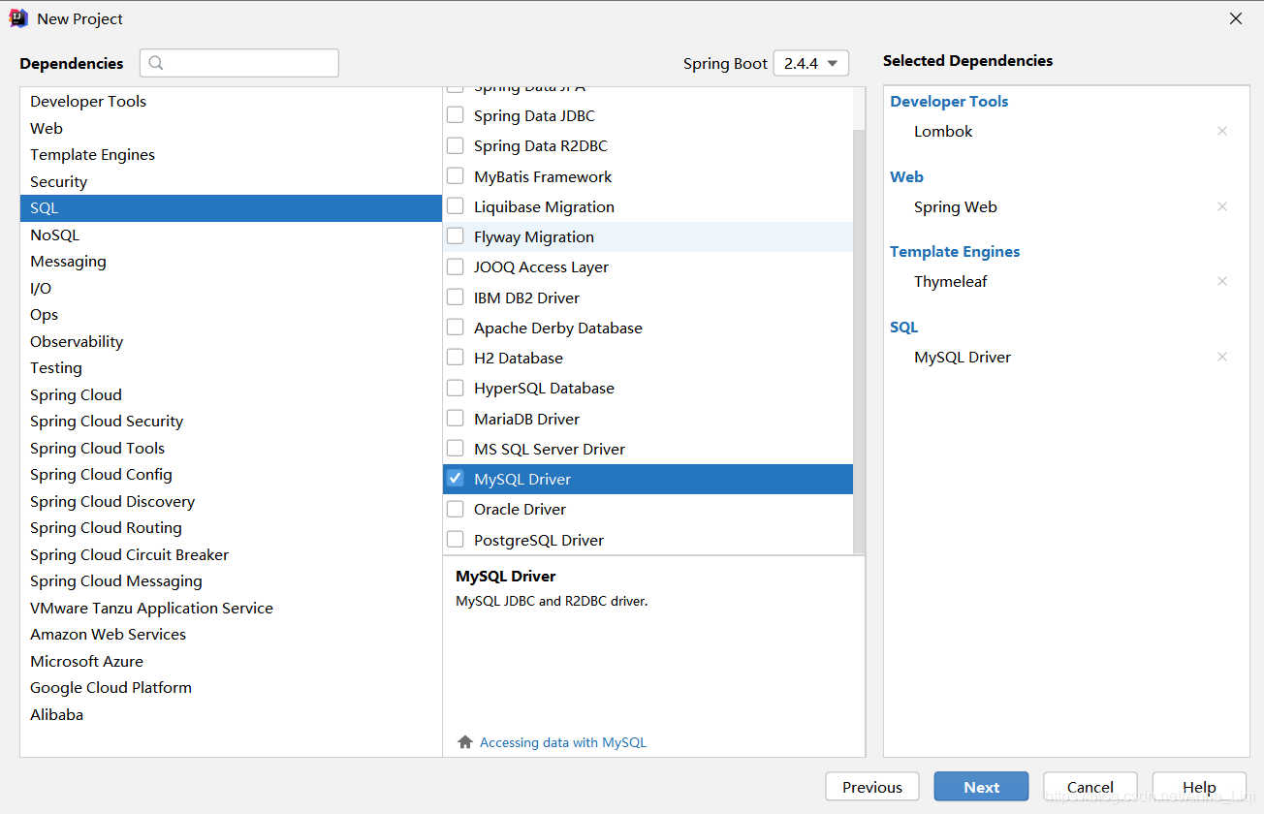
Task: Select the Spring Cloud category
Action: tap(231, 394)
